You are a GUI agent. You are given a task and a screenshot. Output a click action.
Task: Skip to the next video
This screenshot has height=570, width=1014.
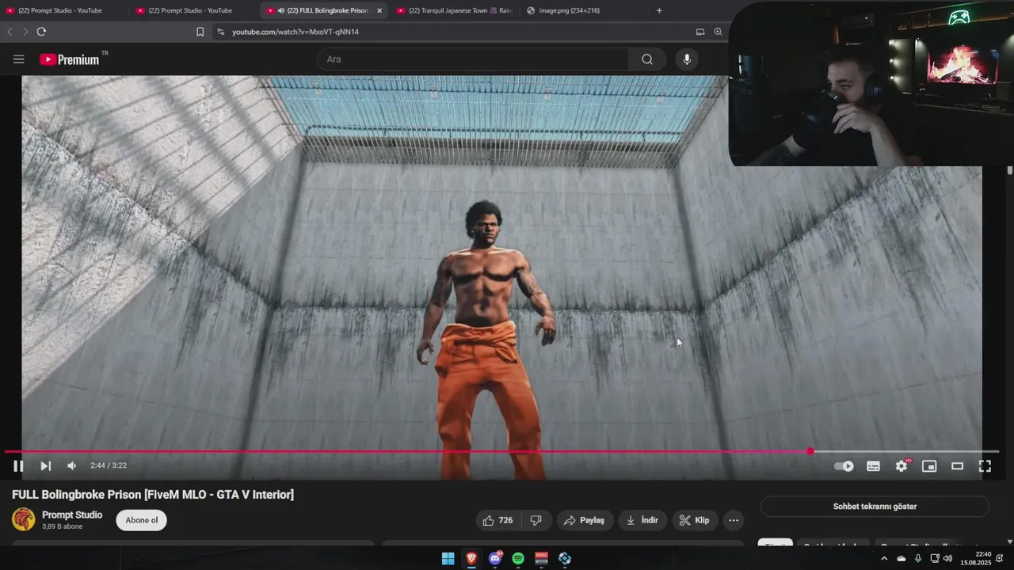click(x=45, y=466)
